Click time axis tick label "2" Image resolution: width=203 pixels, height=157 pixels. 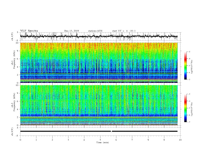click(52, 140)
